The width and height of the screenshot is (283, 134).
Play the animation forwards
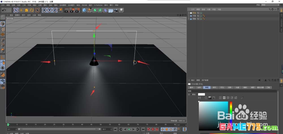pos(129,129)
